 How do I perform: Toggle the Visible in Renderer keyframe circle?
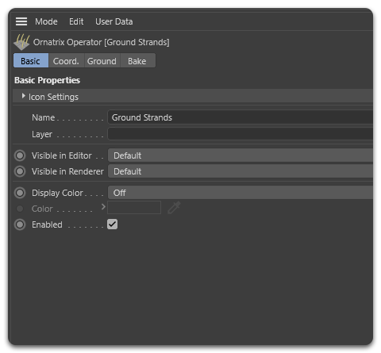pyautogui.click(x=20, y=171)
